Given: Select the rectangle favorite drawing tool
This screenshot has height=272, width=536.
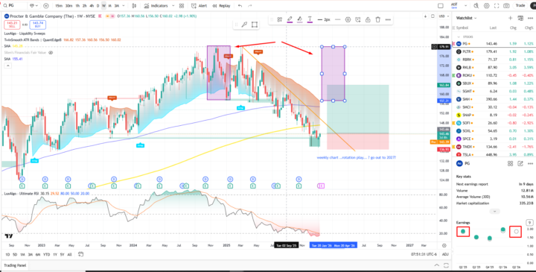Looking at the screenshot, I should [x=255, y=25].
